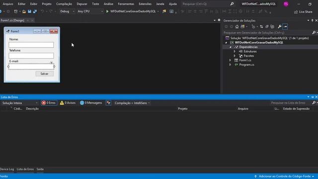The width and height of the screenshot is (318, 179).
Task: Click the clear filter icon in error list
Action: tap(108, 103)
